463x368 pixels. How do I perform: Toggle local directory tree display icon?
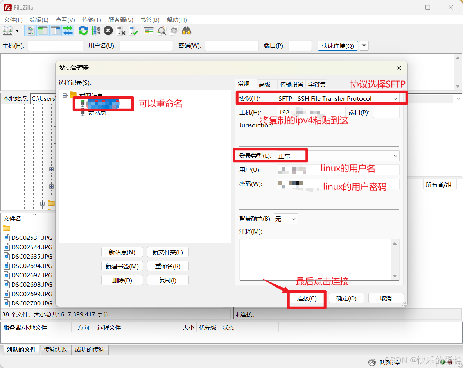pyautogui.click(x=43, y=30)
